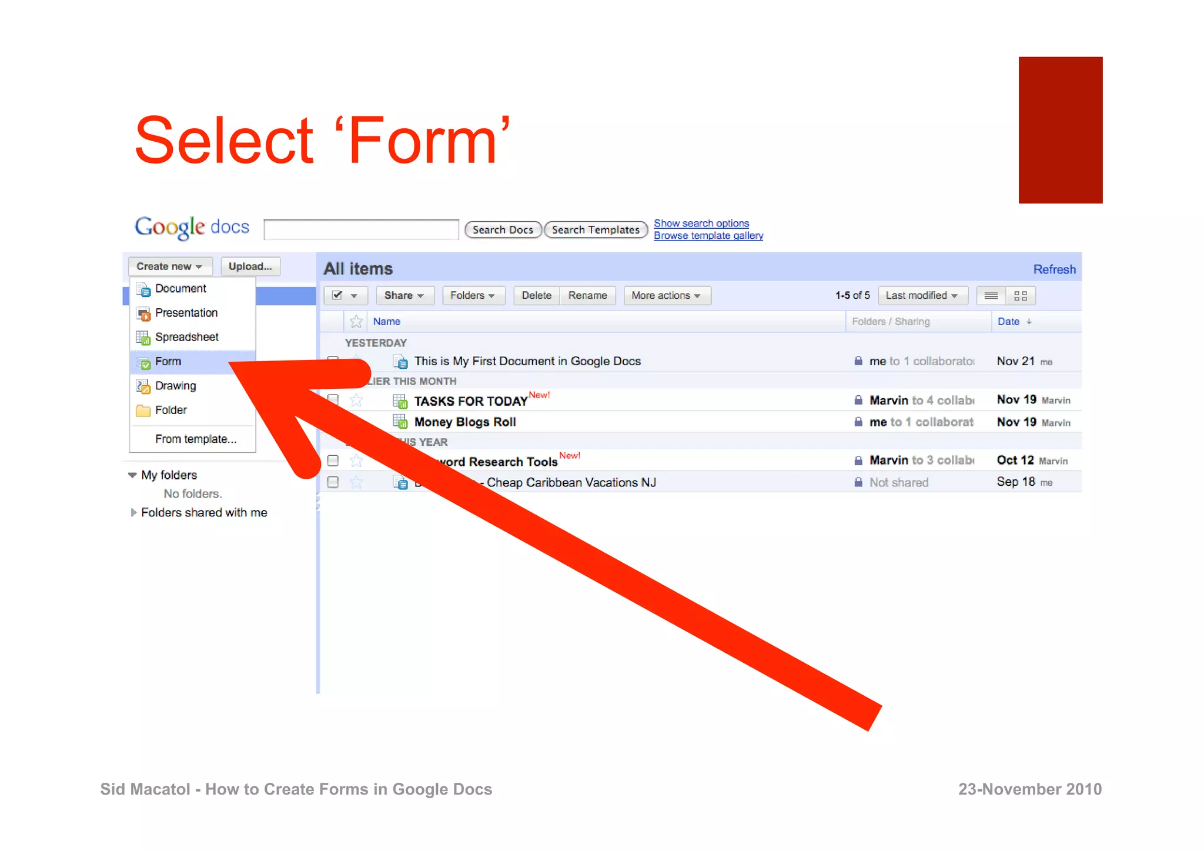Click the Not shared status text

(899, 482)
